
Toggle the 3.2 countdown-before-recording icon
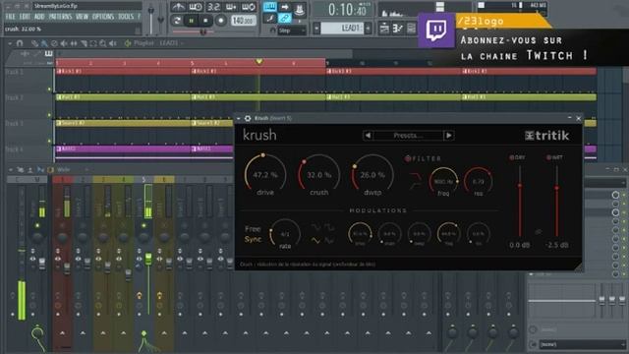pos(213,7)
